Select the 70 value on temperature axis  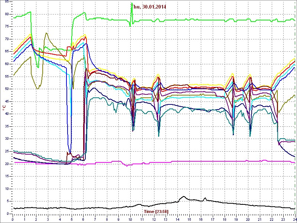[6, 39]
